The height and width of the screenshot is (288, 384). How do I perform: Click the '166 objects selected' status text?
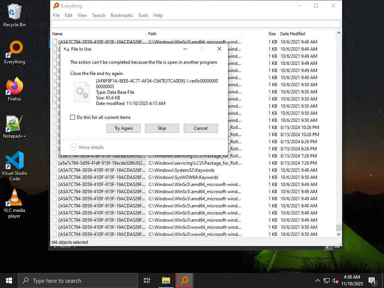[x=69, y=242]
